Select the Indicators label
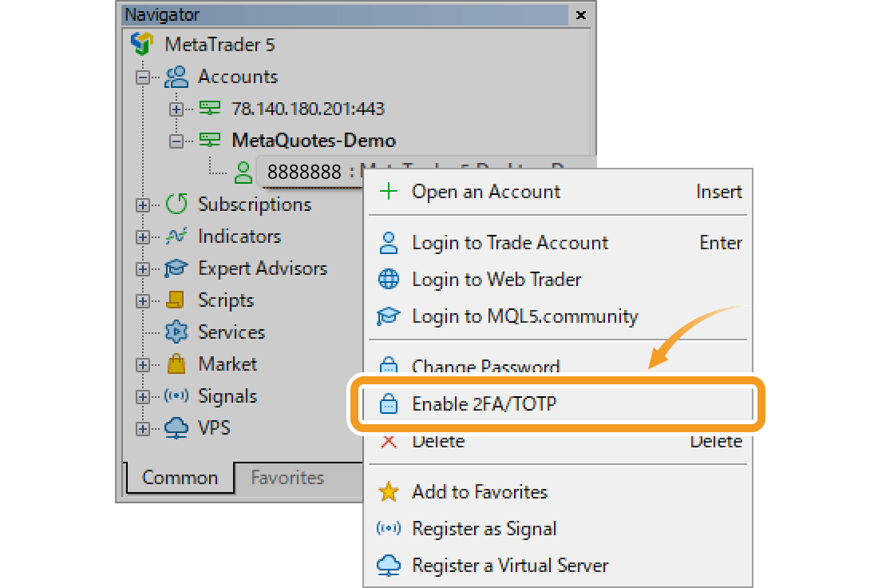Image resolution: width=878 pixels, height=588 pixels. 239,236
